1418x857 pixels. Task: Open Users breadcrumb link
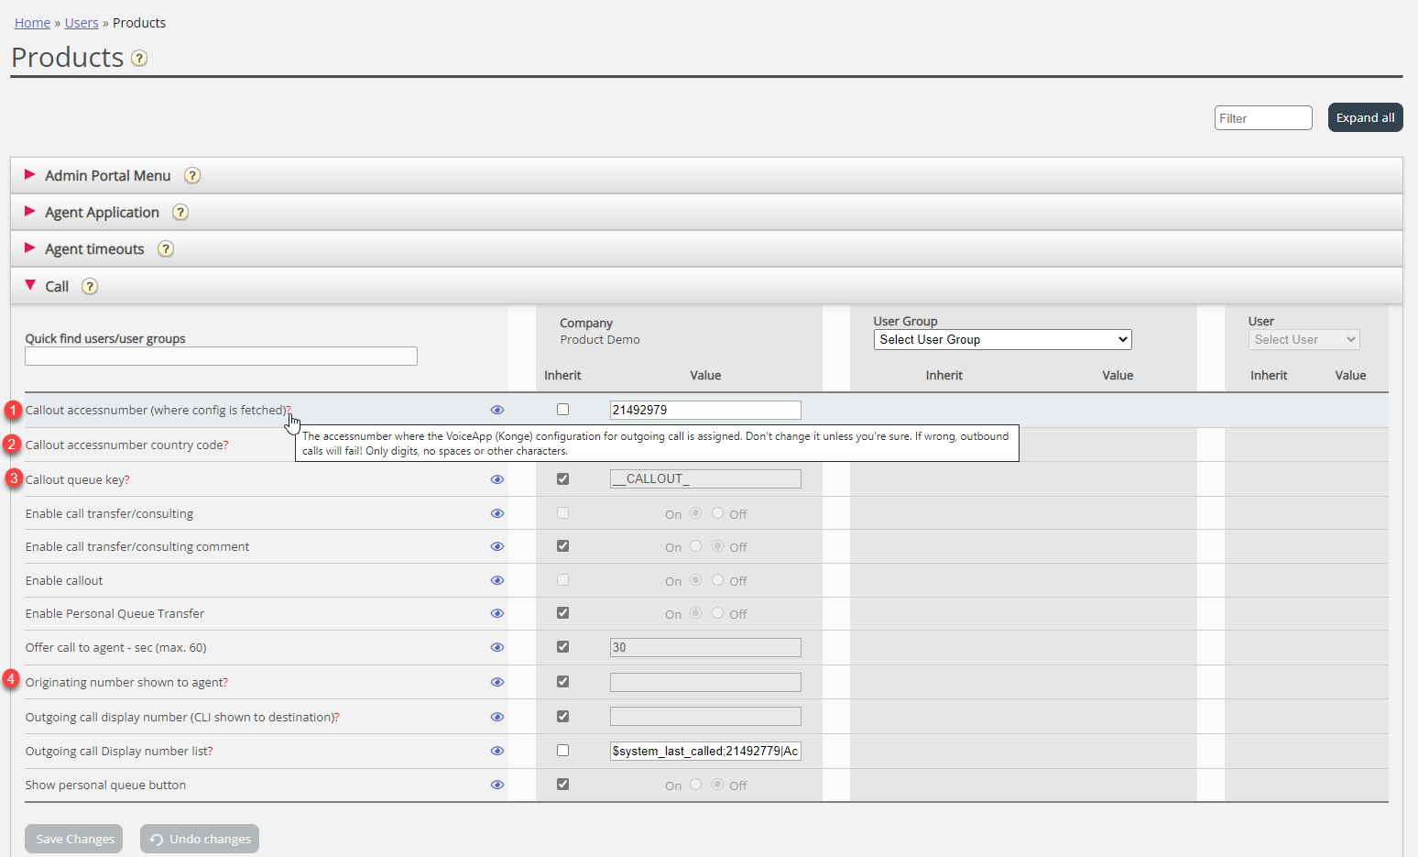click(x=82, y=23)
